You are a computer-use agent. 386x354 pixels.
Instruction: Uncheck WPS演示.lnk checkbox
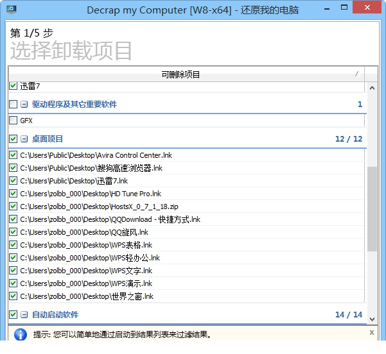13,283
